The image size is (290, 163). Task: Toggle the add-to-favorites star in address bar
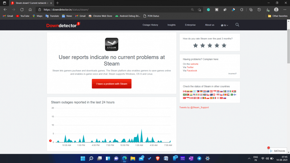click(x=199, y=9)
